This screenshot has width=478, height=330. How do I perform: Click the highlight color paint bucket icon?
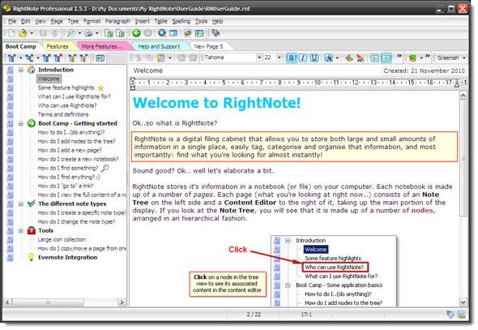tap(349, 58)
